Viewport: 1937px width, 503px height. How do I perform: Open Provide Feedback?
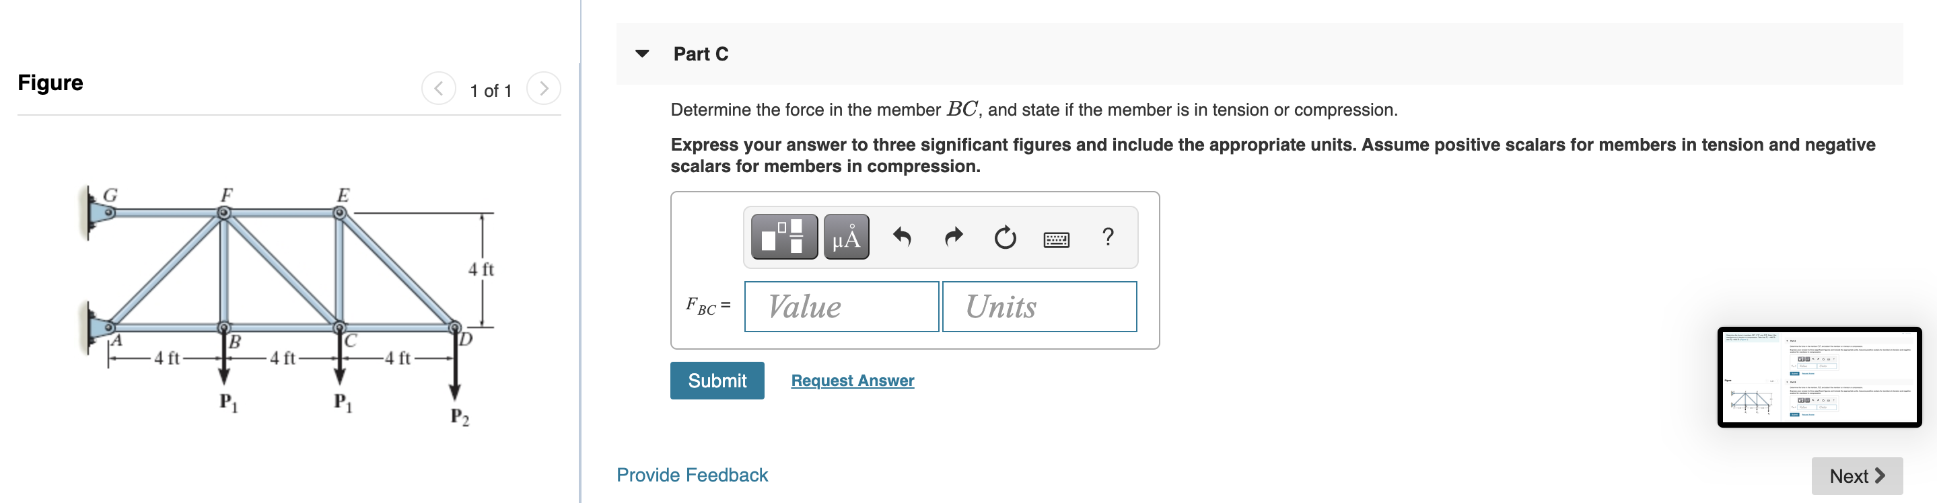pos(692,475)
